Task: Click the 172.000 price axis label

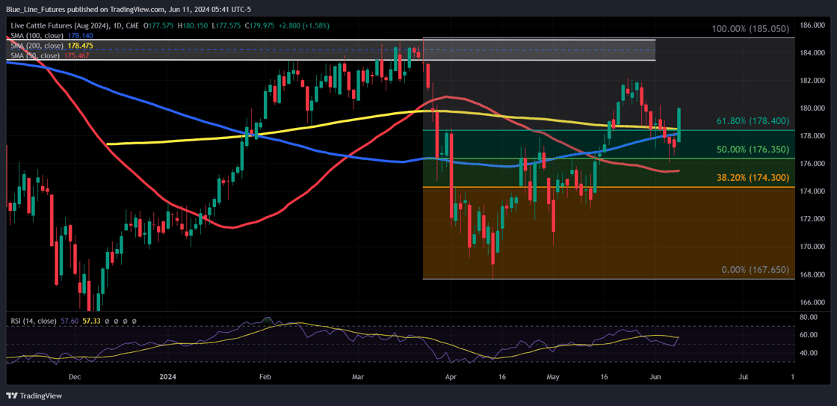Action: 814,219
